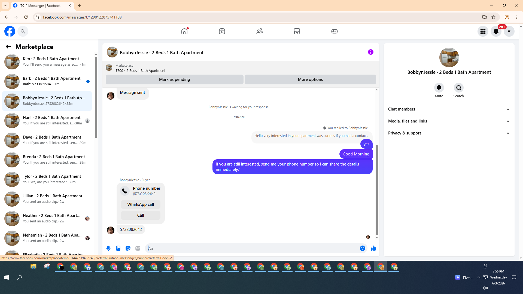This screenshot has height=294, width=523.
Task: Click conversation info icon in chat header
Action: pos(371,52)
